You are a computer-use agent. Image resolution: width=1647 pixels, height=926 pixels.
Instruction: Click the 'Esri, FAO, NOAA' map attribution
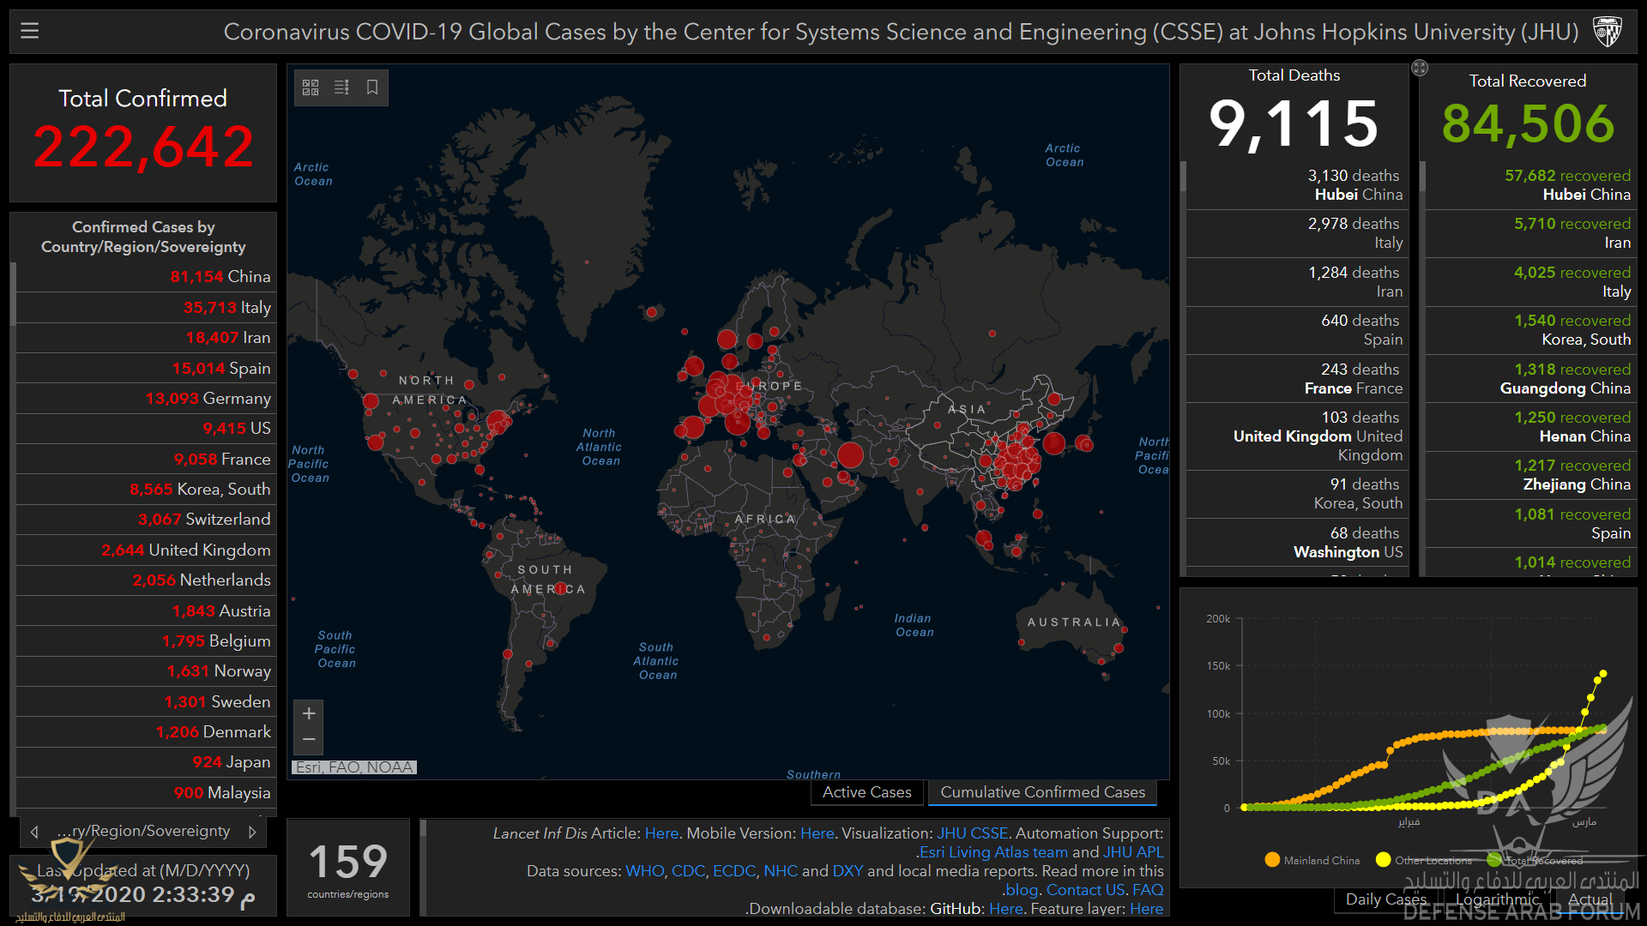point(354,767)
